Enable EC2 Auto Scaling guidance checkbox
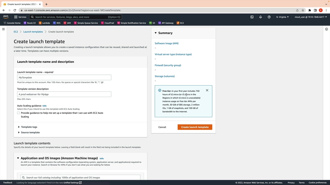 click(x=18, y=113)
